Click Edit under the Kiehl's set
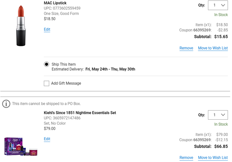Image resolution: width=232 pixels, height=162 pixels. click(x=47, y=139)
